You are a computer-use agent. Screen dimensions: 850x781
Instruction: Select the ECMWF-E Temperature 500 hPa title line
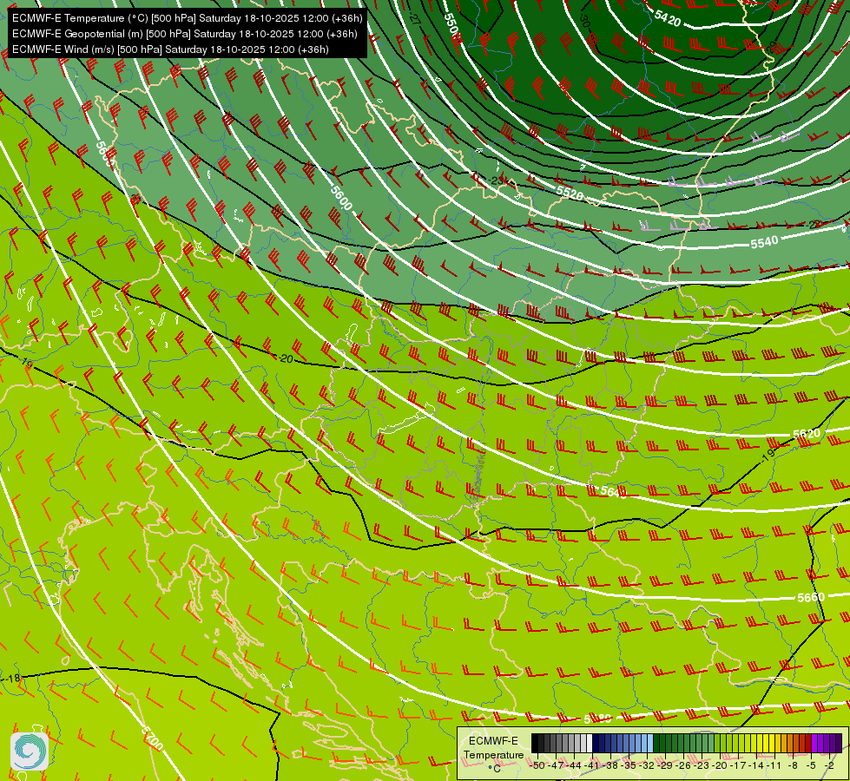pyautogui.click(x=187, y=18)
